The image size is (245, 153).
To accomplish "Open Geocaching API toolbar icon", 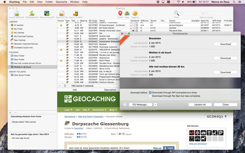I will pos(47,13).
